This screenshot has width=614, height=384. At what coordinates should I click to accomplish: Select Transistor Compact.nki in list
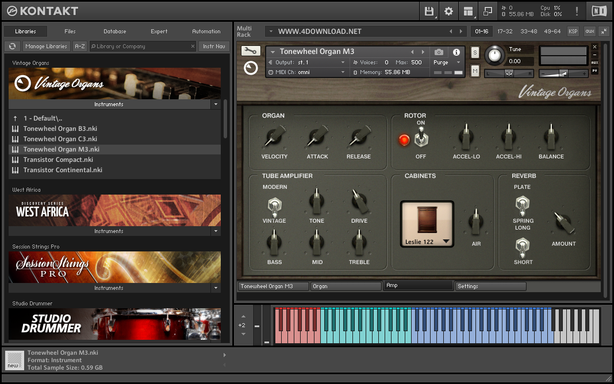point(57,160)
